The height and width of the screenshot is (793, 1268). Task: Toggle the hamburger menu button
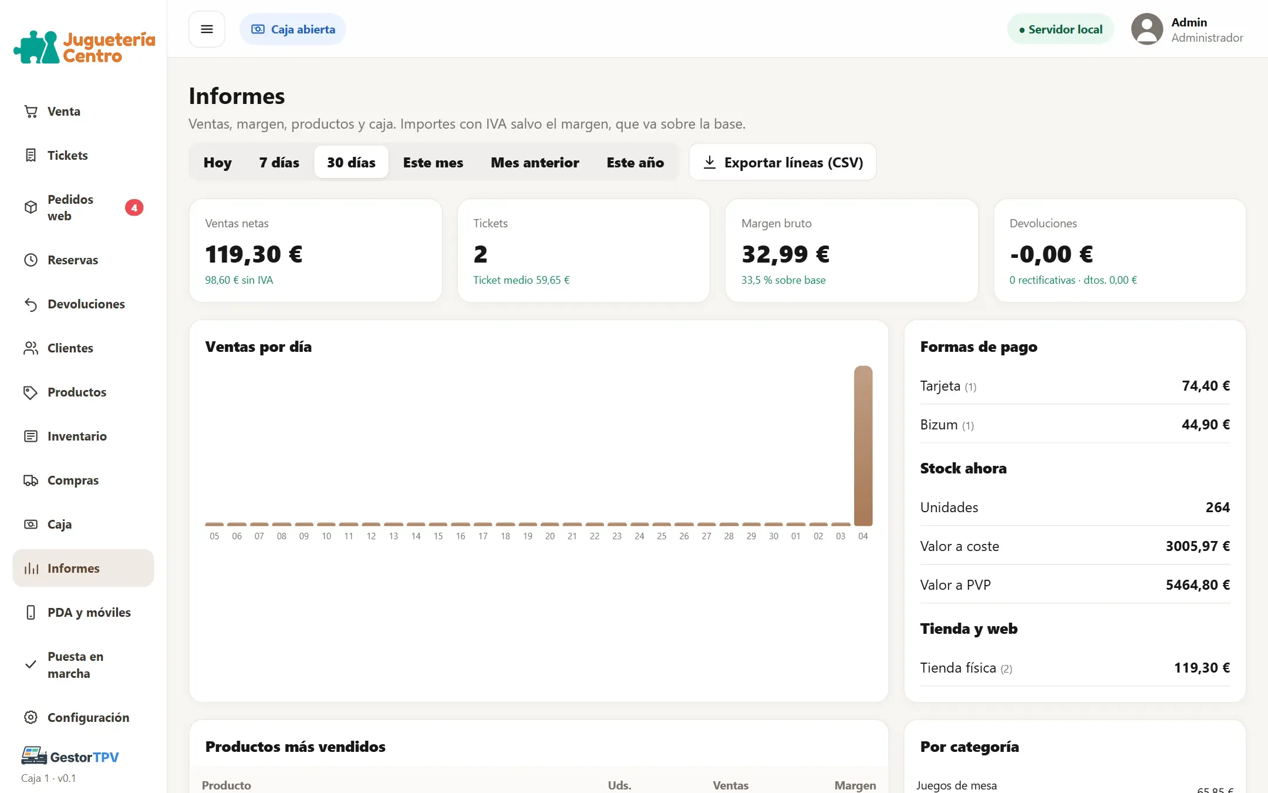(207, 29)
